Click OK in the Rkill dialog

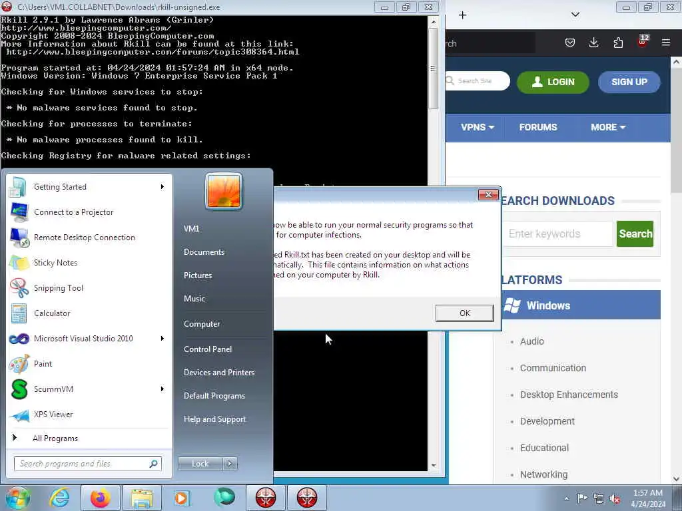pos(464,313)
